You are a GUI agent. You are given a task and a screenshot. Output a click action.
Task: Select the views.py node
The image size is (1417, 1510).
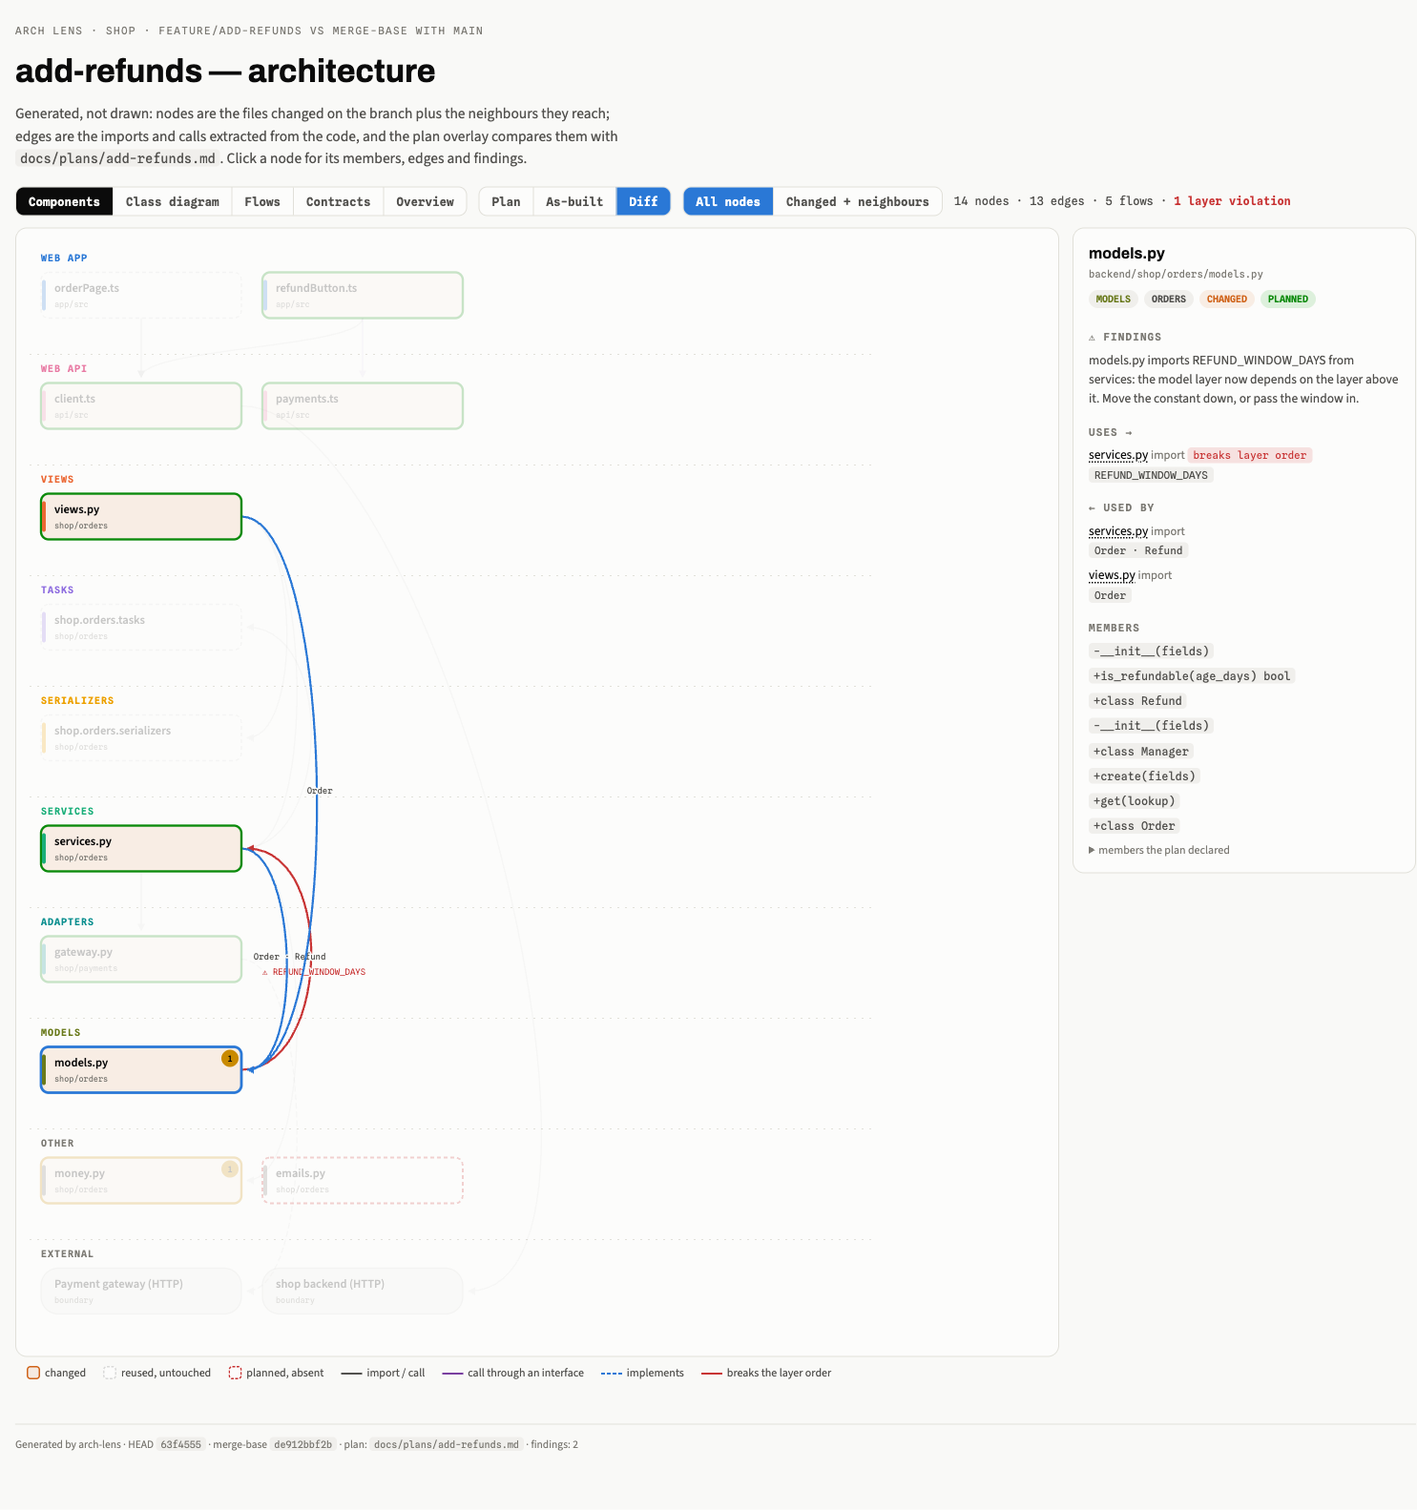pyautogui.click(x=141, y=516)
